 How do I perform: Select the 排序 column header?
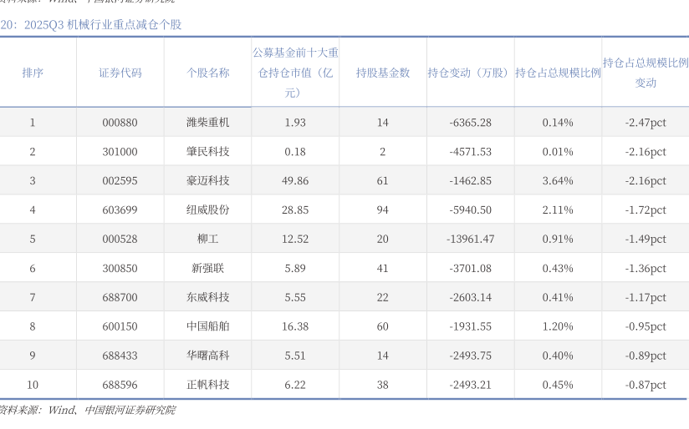point(33,73)
